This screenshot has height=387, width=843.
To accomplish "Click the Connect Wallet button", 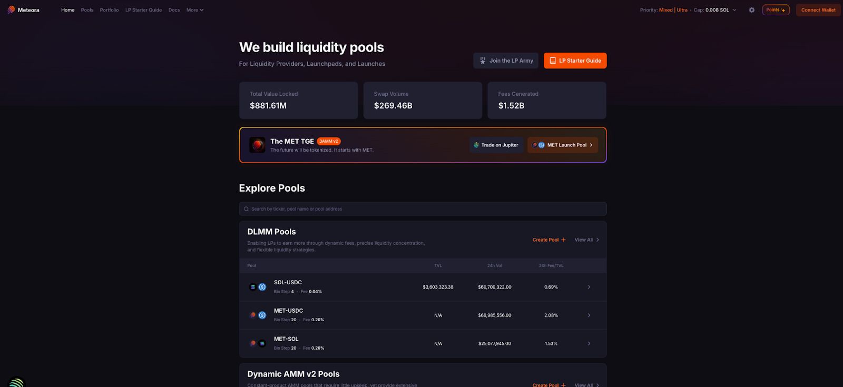I will pyautogui.click(x=818, y=10).
